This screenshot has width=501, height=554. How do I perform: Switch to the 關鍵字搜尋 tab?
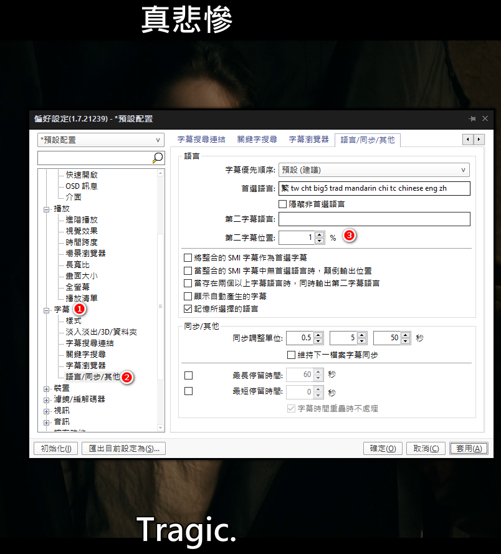click(x=257, y=140)
